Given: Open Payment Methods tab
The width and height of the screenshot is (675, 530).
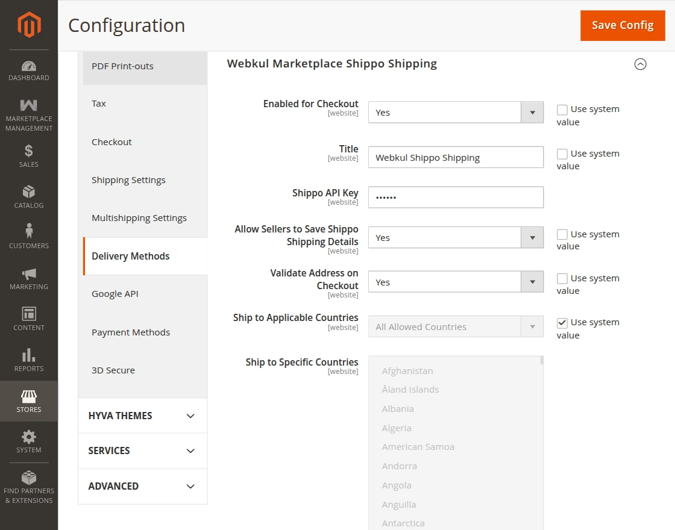Looking at the screenshot, I should pyautogui.click(x=145, y=332).
